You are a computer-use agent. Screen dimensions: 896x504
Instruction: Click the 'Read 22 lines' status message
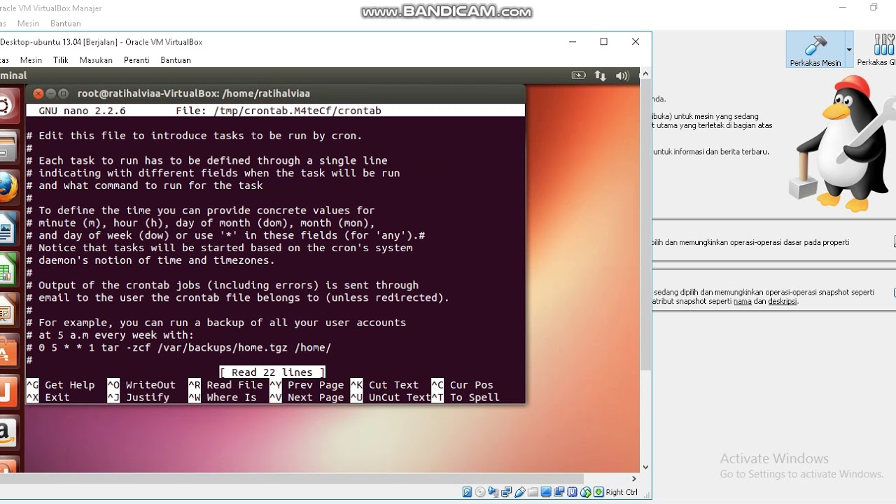tap(272, 372)
